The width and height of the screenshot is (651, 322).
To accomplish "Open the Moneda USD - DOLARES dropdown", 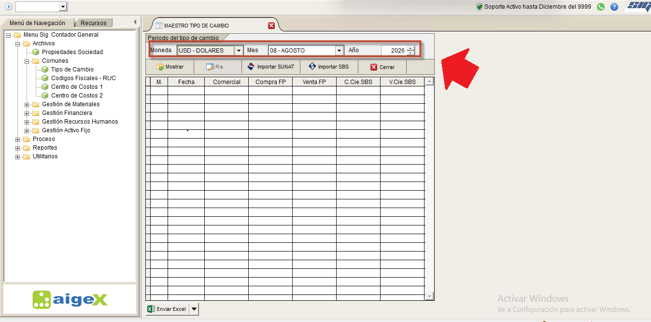I will coord(239,50).
